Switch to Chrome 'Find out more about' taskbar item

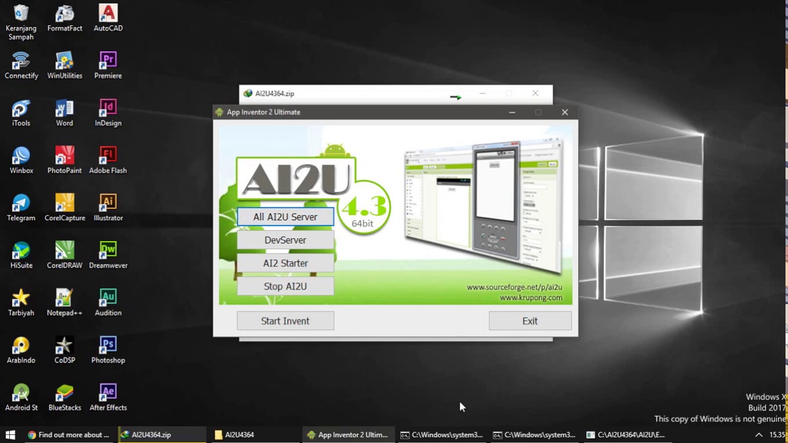69,434
